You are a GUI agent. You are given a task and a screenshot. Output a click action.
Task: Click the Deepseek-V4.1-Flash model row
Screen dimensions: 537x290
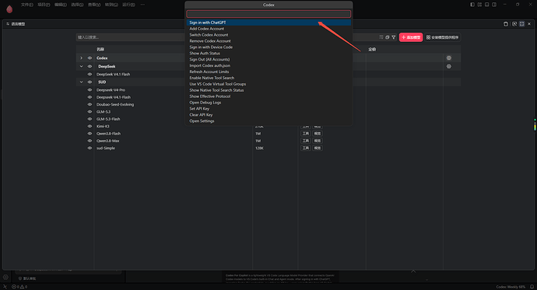tap(268, 97)
